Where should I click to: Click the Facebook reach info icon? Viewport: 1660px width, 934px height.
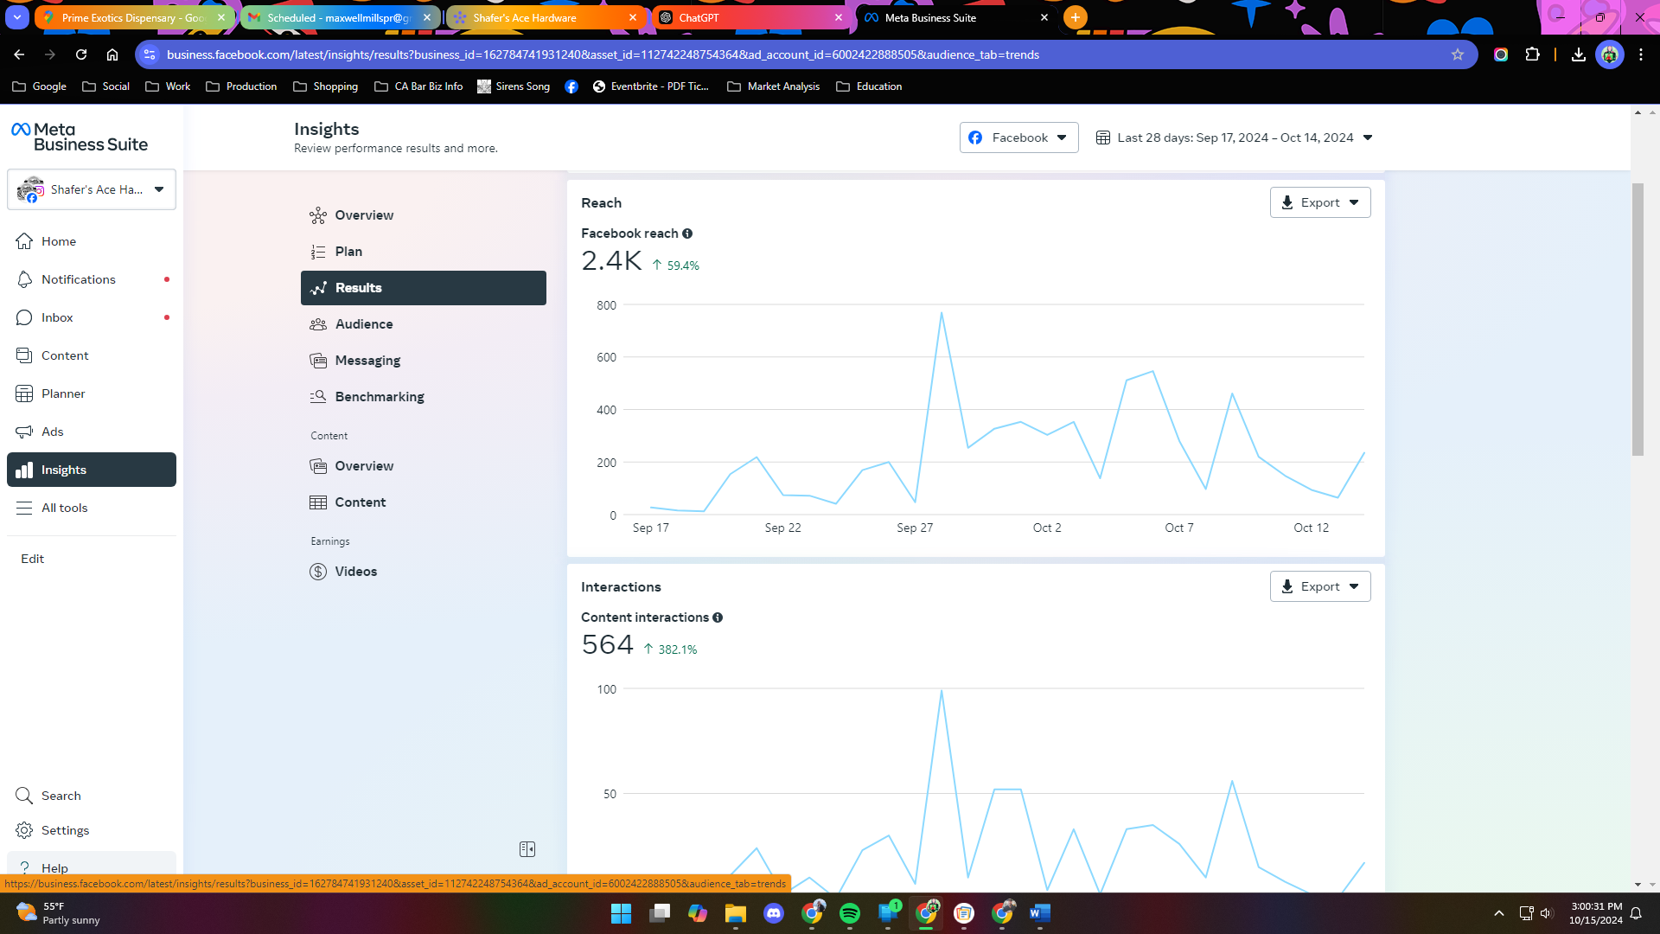[687, 233]
